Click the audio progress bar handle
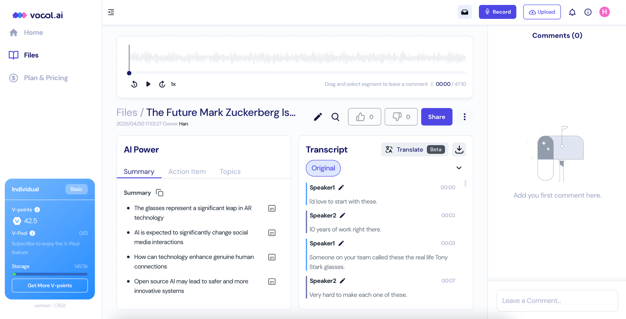The image size is (626, 319). coord(129,73)
